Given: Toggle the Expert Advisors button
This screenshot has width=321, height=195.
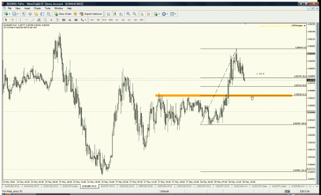Looking at the screenshot, I should (x=91, y=14).
